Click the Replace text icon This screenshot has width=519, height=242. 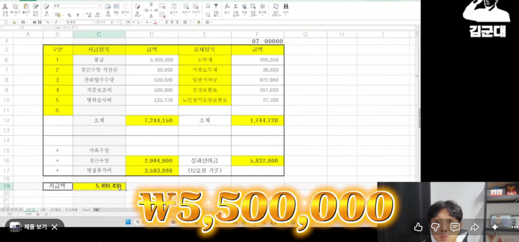pos(275,6)
